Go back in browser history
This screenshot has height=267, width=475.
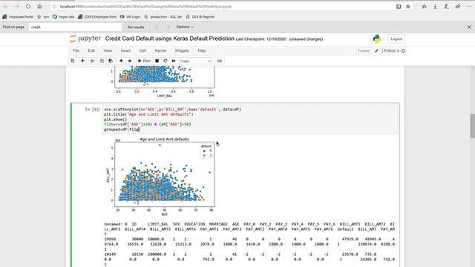click(6, 7)
